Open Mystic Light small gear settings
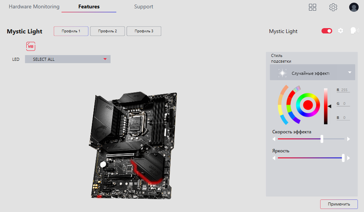The height and width of the screenshot is (212, 364). coord(341,31)
